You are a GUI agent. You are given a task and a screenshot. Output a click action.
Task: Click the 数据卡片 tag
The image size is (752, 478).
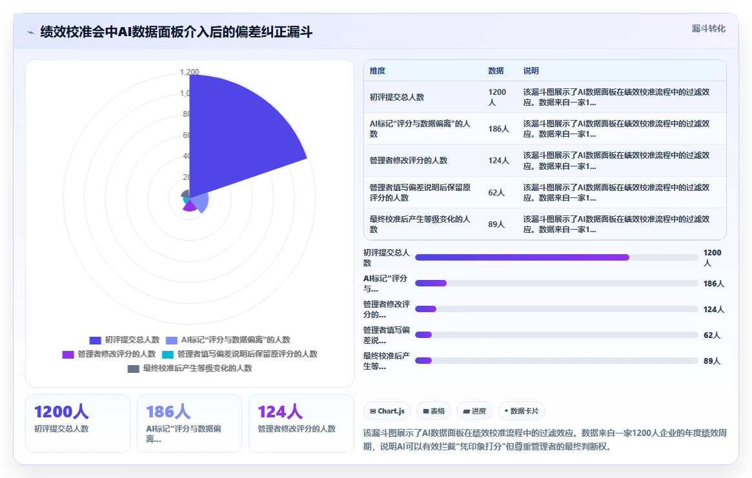[522, 411]
